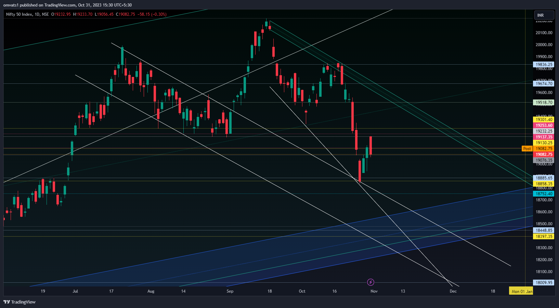Click the Dec label on time axis
This screenshot has height=308, width=559.
click(x=453, y=291)
